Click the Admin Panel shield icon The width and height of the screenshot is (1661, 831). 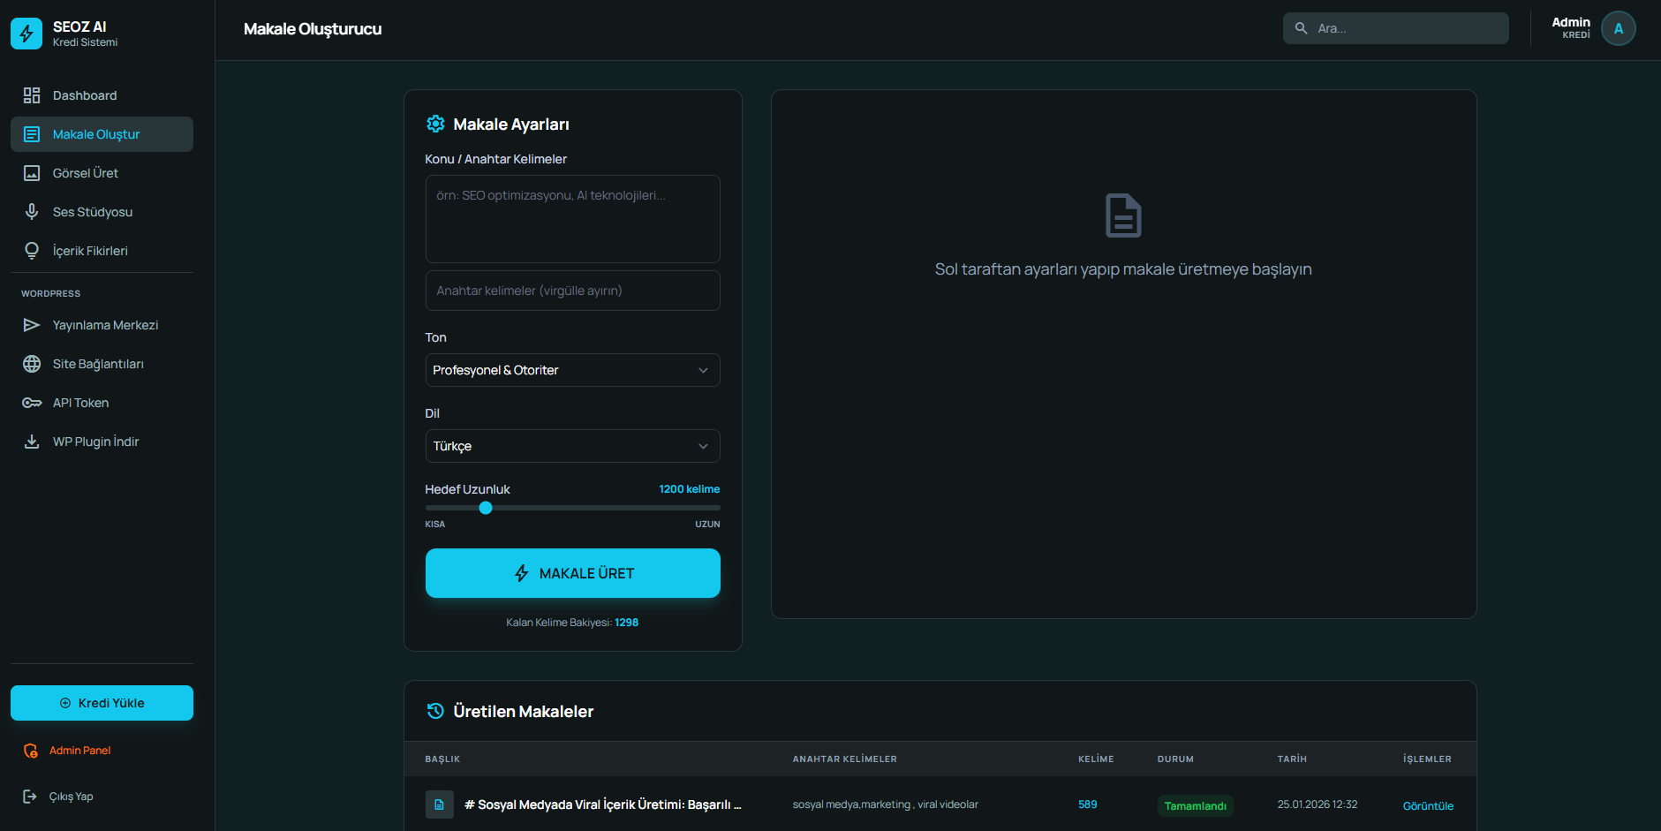click(31, 751)
